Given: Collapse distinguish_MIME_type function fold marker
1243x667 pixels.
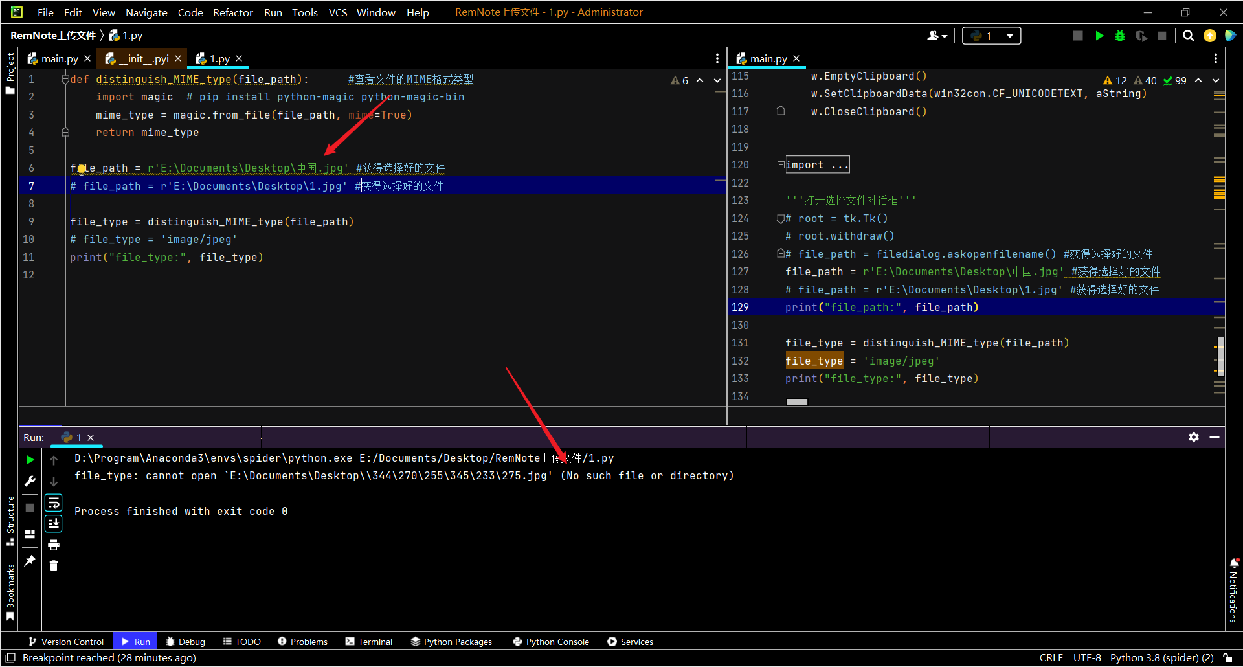Looking at the screenshot, I should (x=65, y=79).
